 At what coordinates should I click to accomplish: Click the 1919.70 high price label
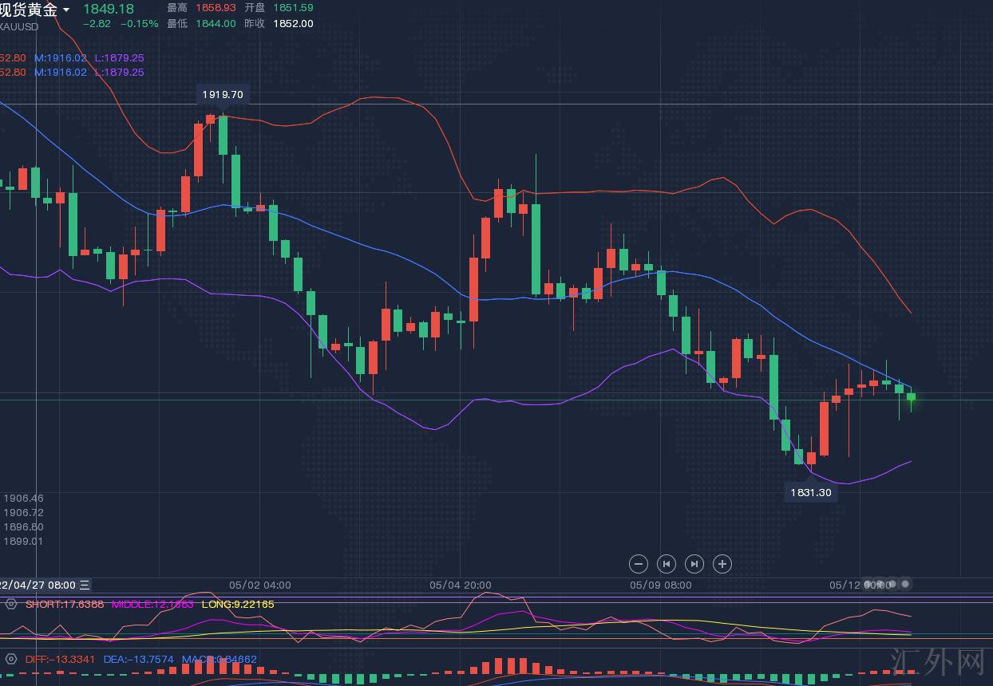[x=223, y=94]
